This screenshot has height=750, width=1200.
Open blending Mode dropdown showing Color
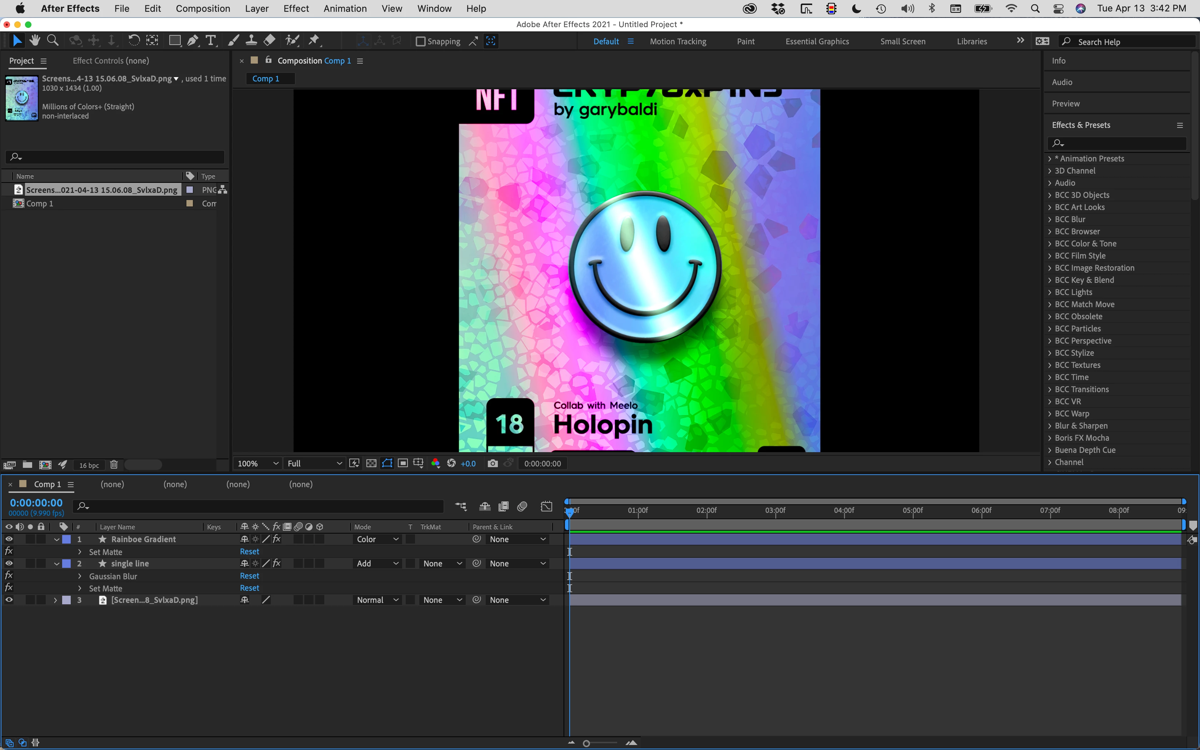tap(377, 539)
